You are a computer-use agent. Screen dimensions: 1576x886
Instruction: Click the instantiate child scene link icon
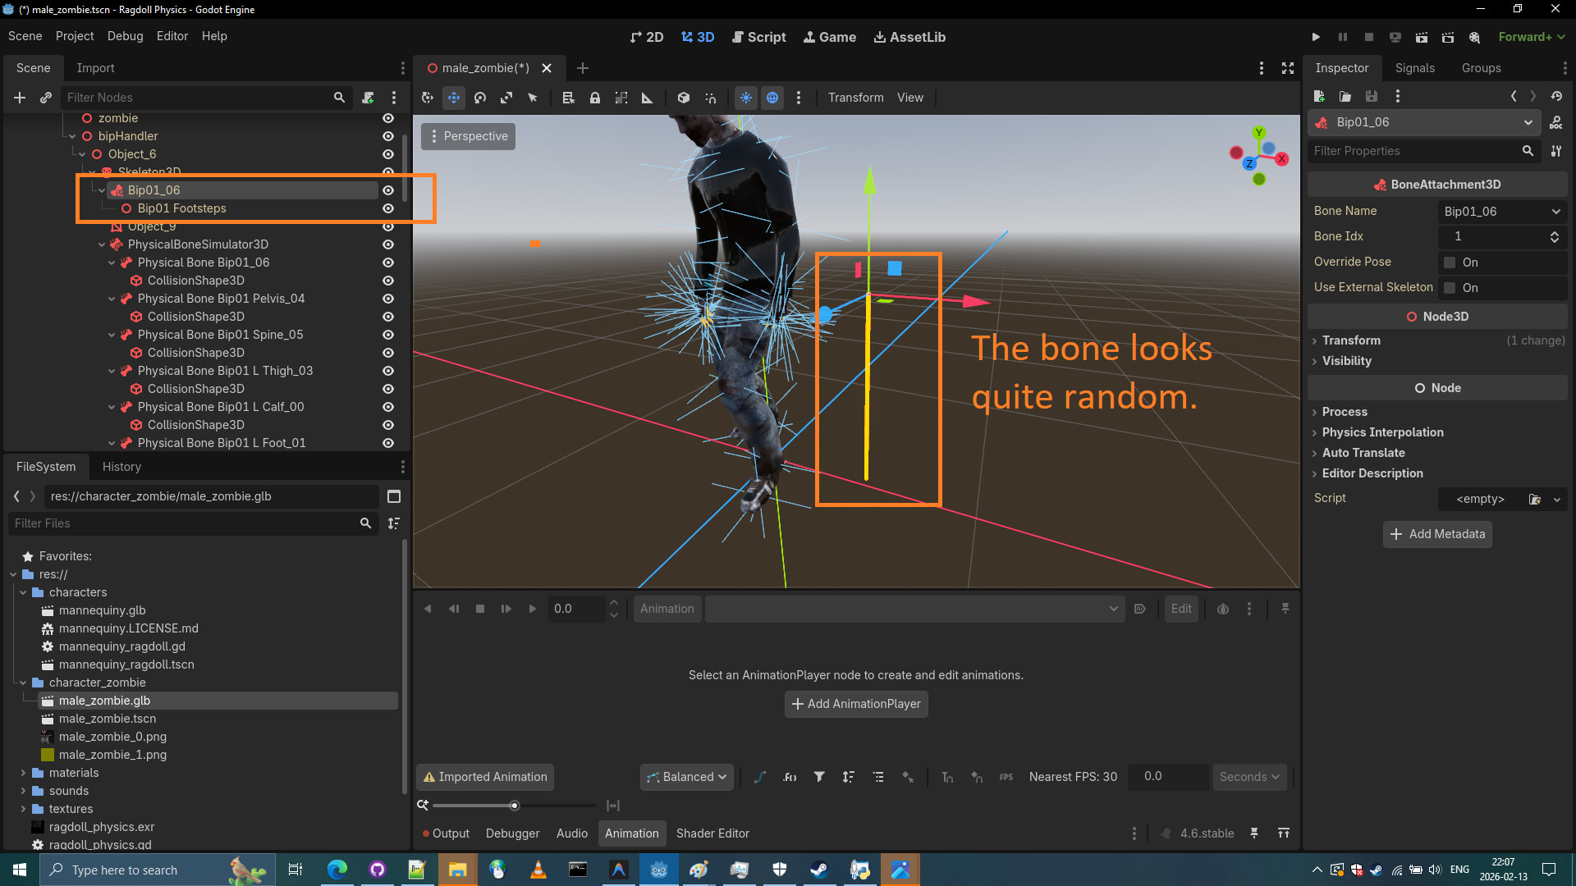pos(46,98)
